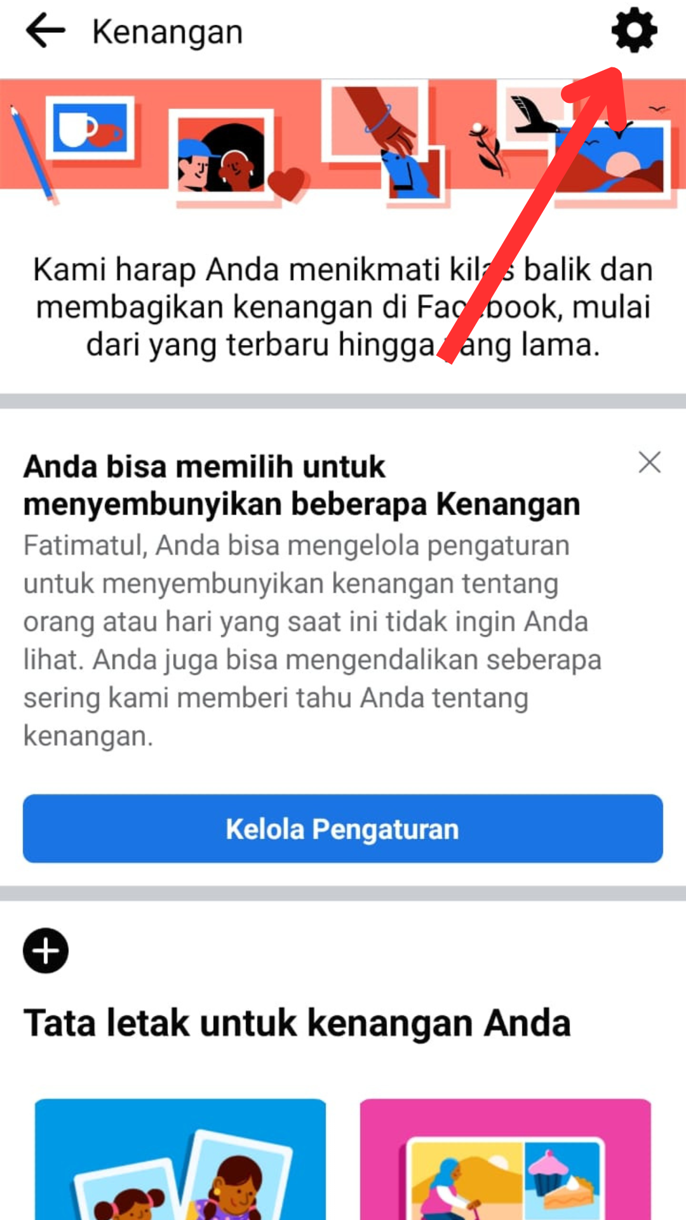Screen dimensions: 686x1220
Task: Select the pink collage layout thumbnail
Action: pos(506,1159)
